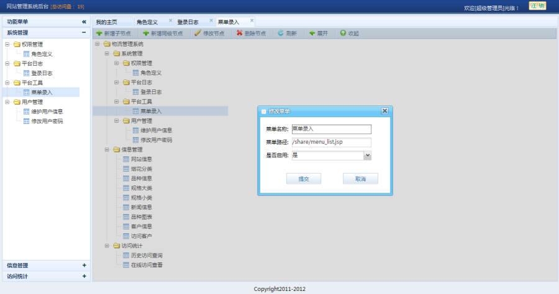The image size is (559, 294).
Task: Collapse the root 物流管理系统 node toggle
Action: (x=97, y=44)
